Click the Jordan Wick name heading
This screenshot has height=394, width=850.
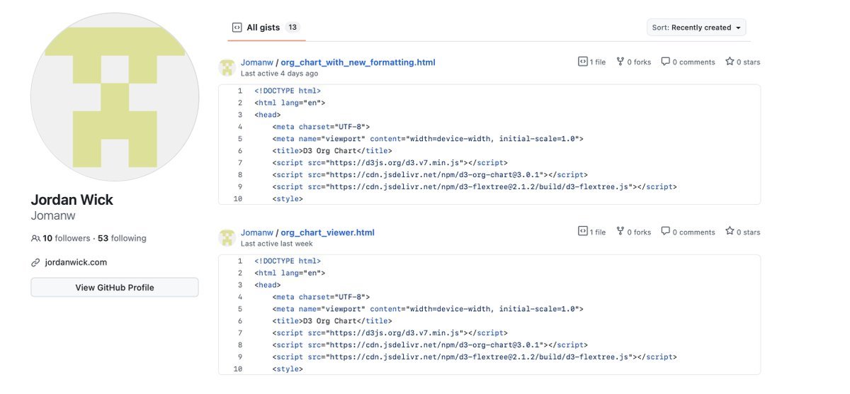(72, 200)
